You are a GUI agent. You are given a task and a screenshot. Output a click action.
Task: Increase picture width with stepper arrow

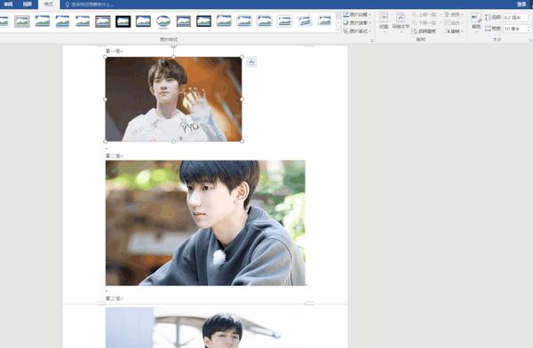(x=529, y=27)
